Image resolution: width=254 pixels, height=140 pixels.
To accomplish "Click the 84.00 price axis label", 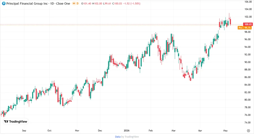I will click(248, 85).
